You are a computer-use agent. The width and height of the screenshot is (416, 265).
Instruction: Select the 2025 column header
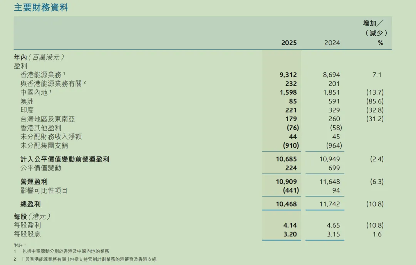(x=289, y=43)
